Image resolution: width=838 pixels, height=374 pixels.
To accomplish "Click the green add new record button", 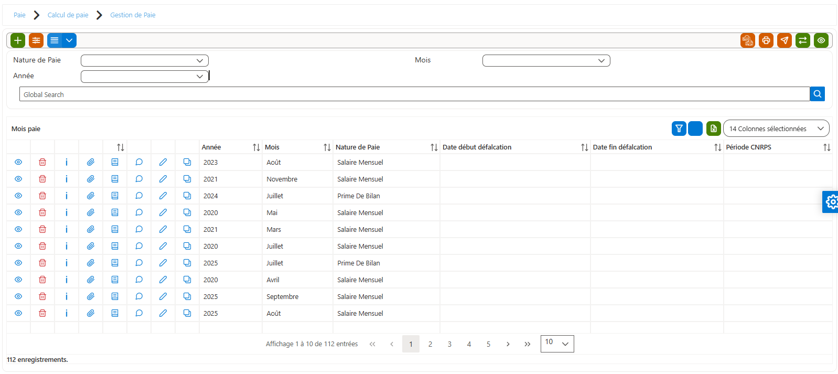I will [x=18, y=40].
